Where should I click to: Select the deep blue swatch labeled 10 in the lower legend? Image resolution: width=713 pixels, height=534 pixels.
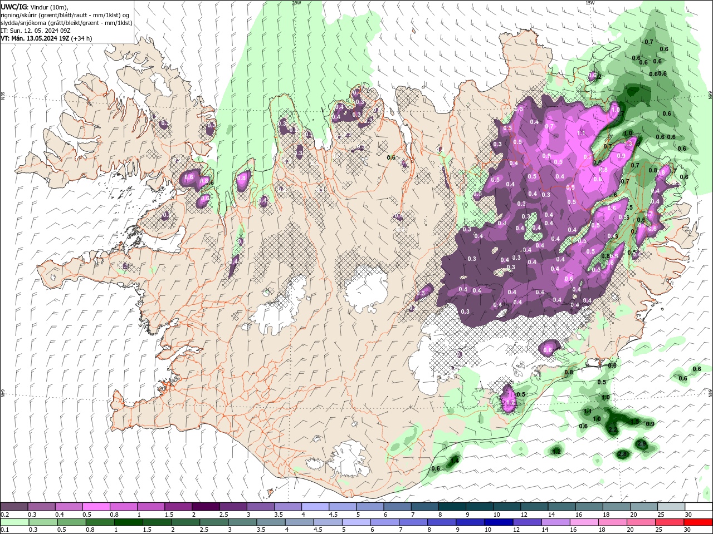point(498,522)
